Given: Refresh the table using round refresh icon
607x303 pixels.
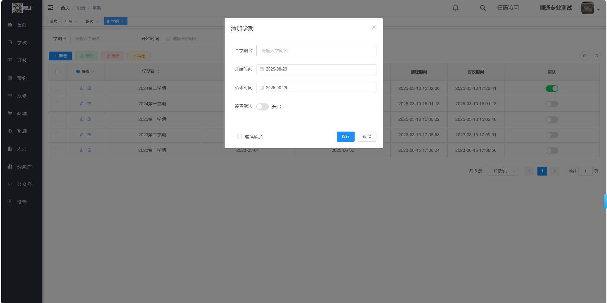Looking at the screenshot, I should [x=597, y=56].
